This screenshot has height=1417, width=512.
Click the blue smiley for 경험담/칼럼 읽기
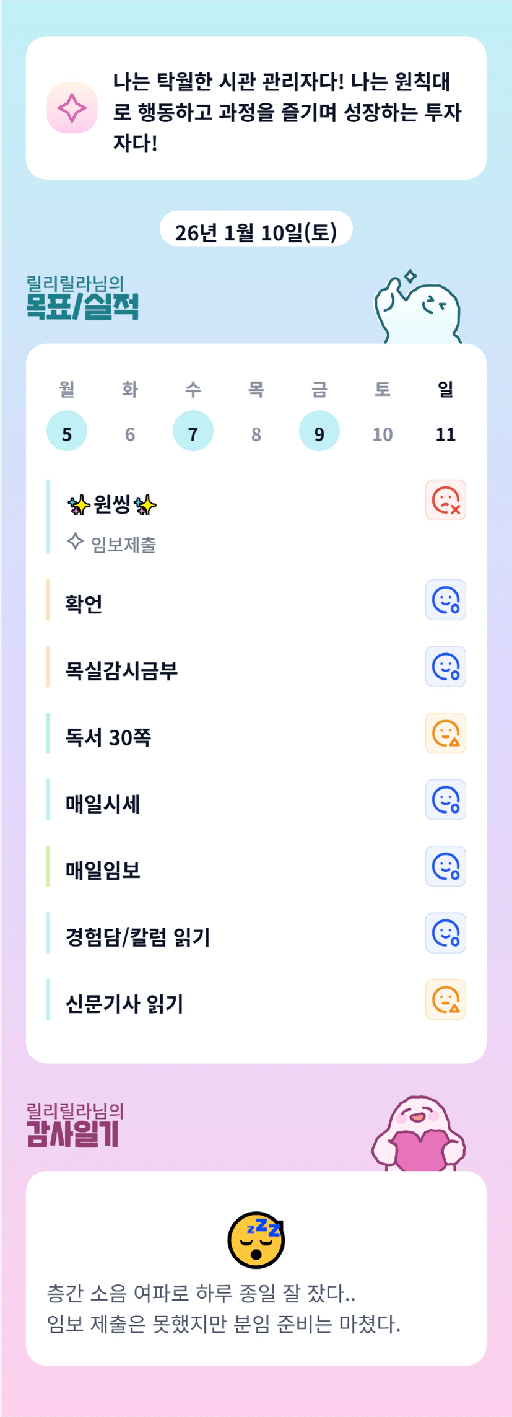point(445,932)
